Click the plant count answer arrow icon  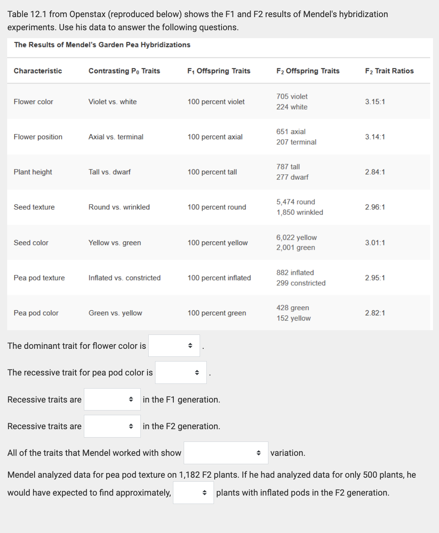[205, 493]
